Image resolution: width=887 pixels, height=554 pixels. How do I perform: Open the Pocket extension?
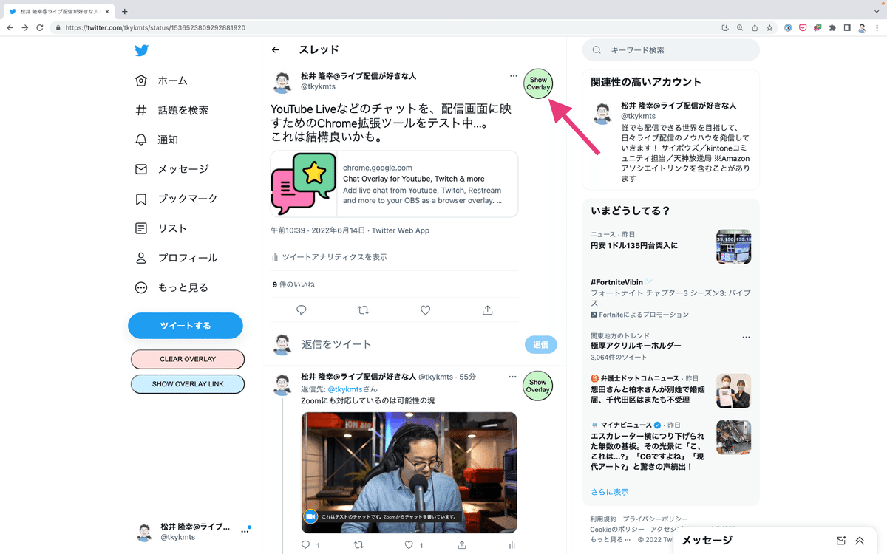(x=803, y=27)
